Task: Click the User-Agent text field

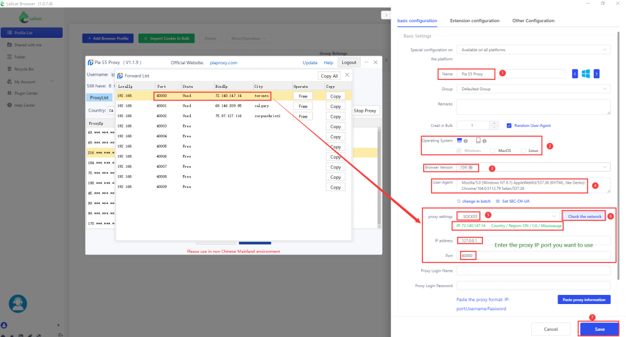Action: tap(533, 186)
